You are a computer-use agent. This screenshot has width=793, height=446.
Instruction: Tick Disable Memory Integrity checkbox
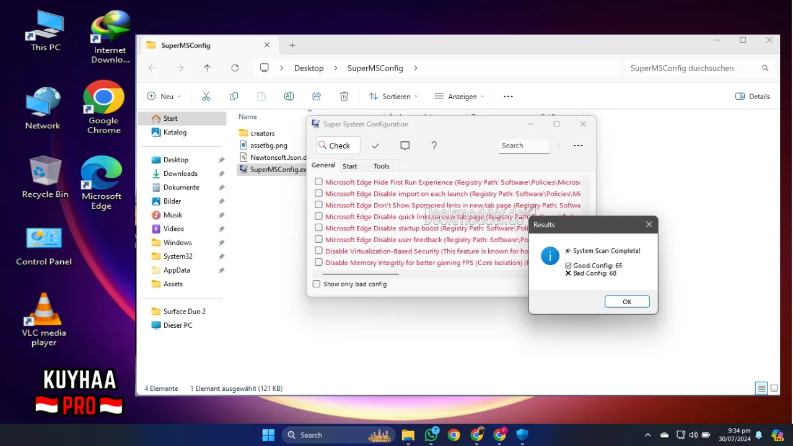[318, 263]
